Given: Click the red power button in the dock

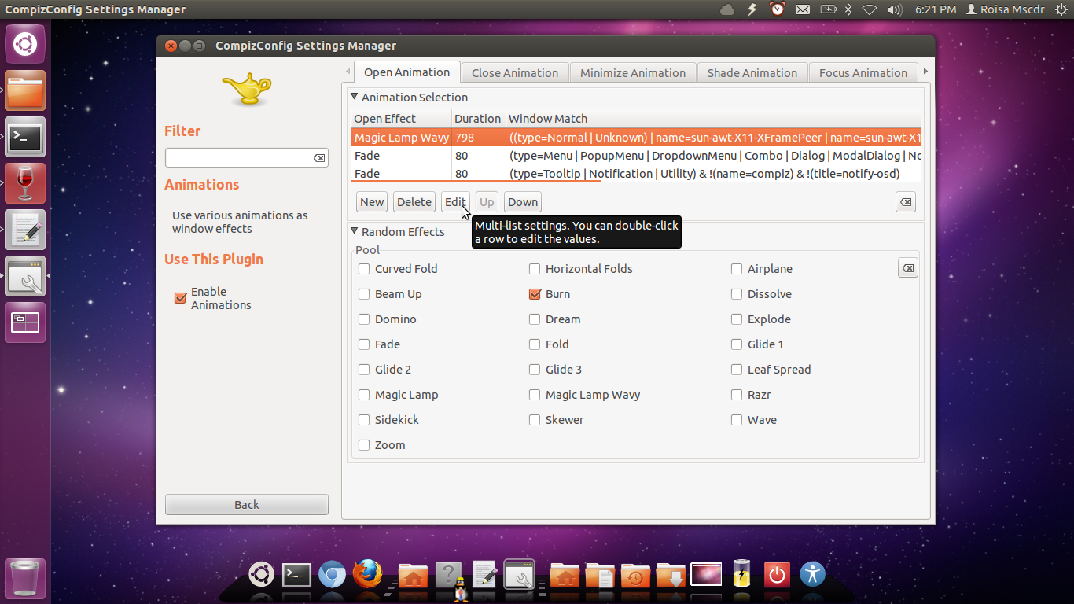Looking at the screenshot, I should tap(777, 575).
